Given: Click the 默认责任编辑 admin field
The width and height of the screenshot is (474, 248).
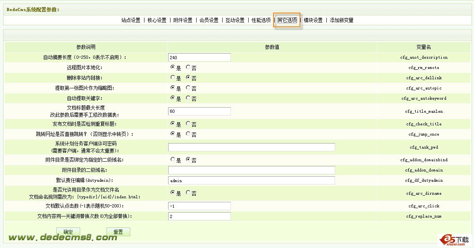Looking at the screenshot, I should coord(251,181).
